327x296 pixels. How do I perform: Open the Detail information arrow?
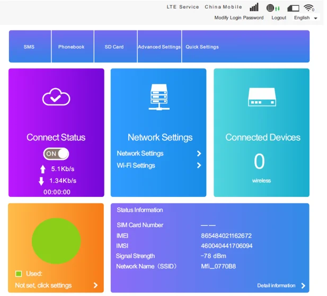tap(303, 286)
